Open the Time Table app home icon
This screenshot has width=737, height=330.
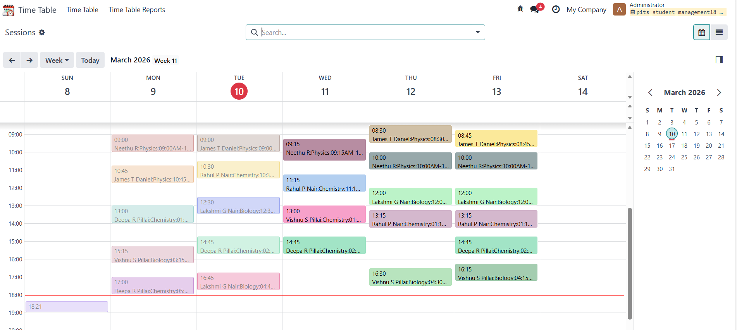[x=9, y=10]
